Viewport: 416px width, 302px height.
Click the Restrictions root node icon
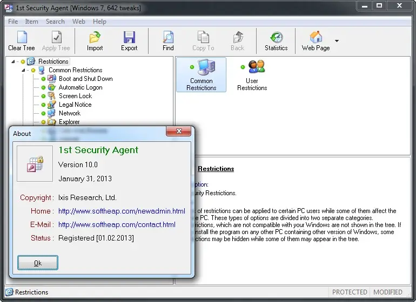click(31, 61)
